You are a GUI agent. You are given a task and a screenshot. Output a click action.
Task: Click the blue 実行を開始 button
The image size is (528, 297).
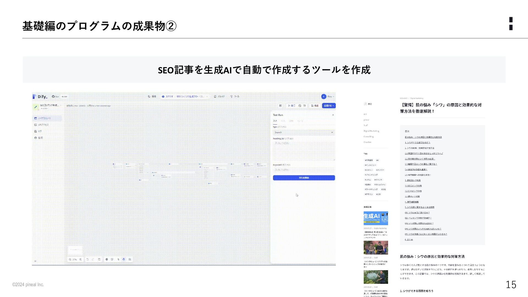(x=304, y=178)
